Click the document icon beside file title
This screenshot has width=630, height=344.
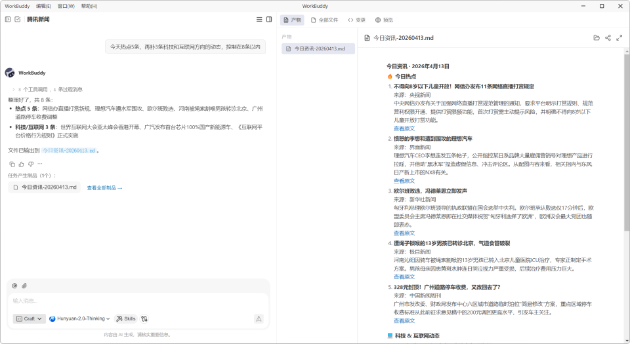(x=367, y=38)
